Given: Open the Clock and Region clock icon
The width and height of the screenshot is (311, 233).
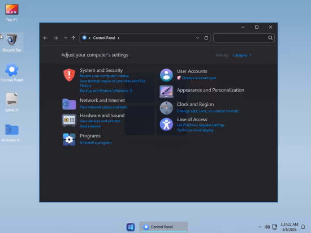Looking at the screenshot, I should pyautogui.click(x=166, y=108).
